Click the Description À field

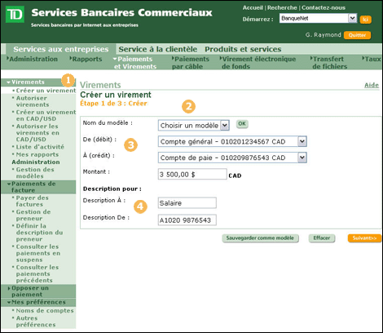click(187, 203)
